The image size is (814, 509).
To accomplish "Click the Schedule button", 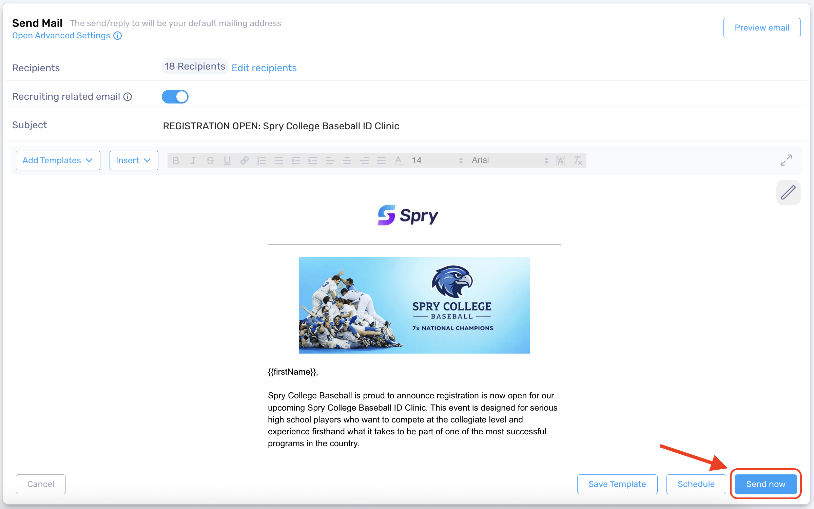I will point(696,484).
